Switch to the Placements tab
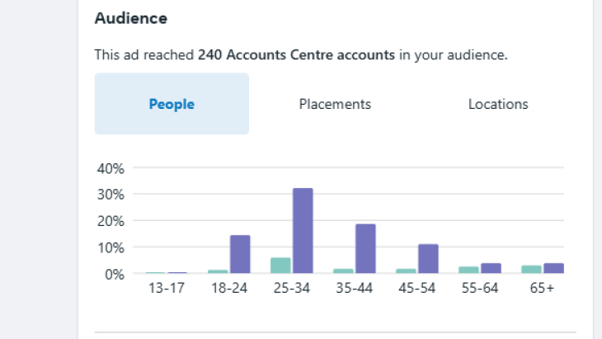This screenshot has height=339, width=602. [x=335, y=104]
